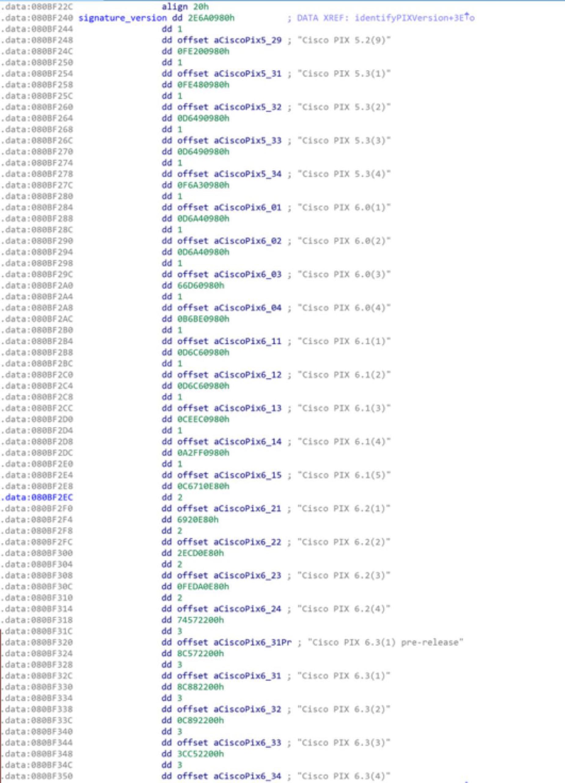Viewport: 565px width, 783px height.
Task: Select value 0D6C60980h at address 080BF2B8
Action: [x=203, y=352]
